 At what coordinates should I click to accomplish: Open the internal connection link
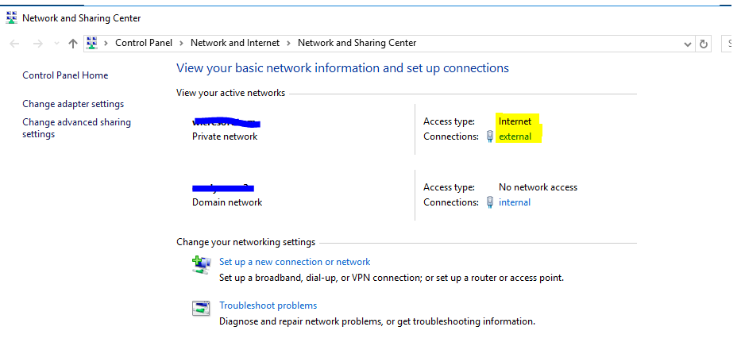515,202
